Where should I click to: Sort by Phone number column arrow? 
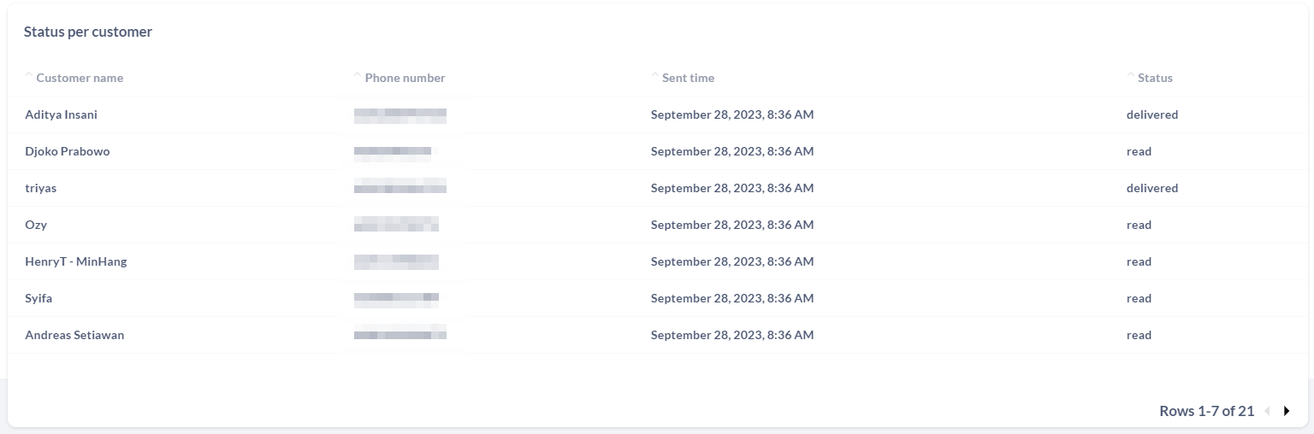(x=358, y=76)
